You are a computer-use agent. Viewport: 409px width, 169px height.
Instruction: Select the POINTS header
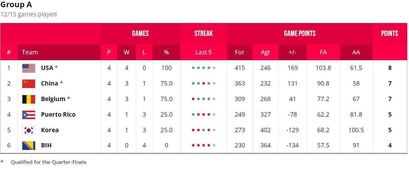(390, 33)
